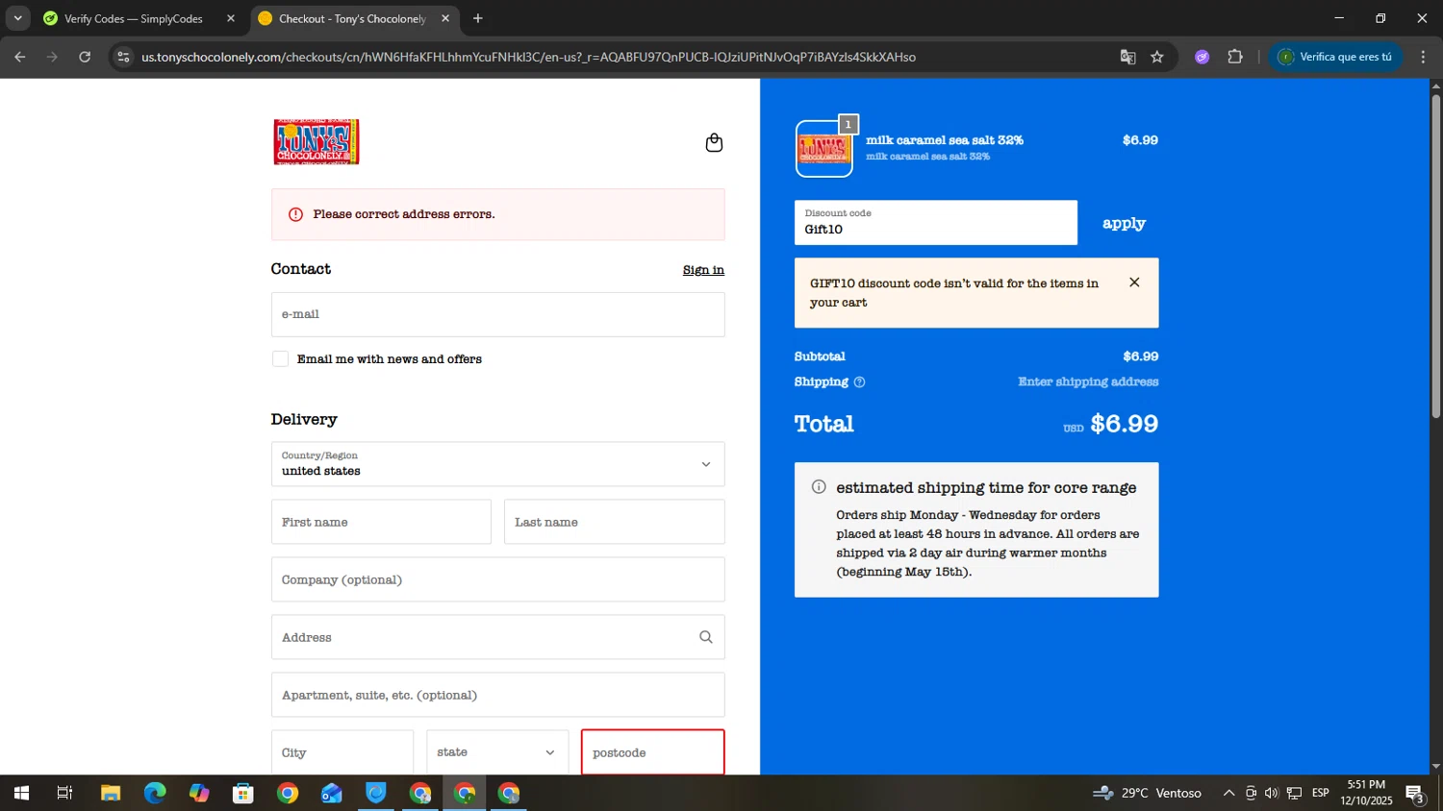The width and height of the screenshot is (1443, 811).
Task: Focus the e-mail input field
Action: (497, 314)
